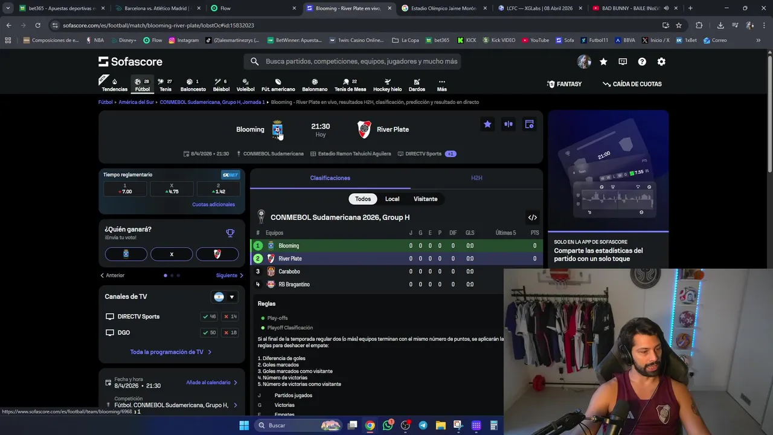Open the favorites star in header
The width and height of the screenshot is (773, 435).
tap(603, 62)
